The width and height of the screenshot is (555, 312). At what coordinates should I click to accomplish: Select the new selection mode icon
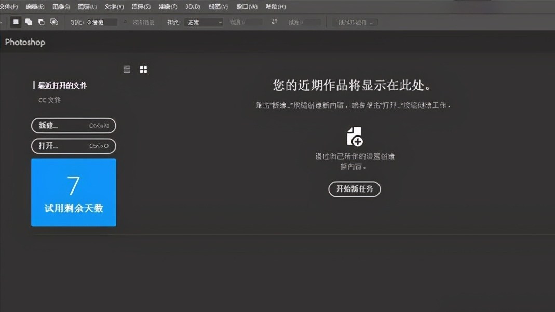16,22
